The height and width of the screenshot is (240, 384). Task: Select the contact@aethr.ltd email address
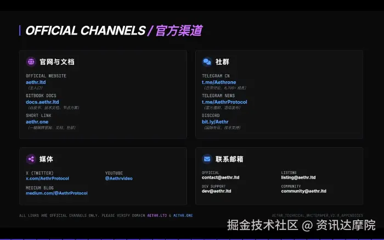coord(221,177)
